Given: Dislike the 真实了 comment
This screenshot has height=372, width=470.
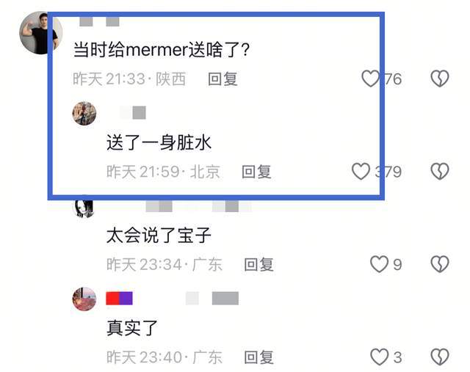Looking at the screenshot, I should (x=440, y=357).
